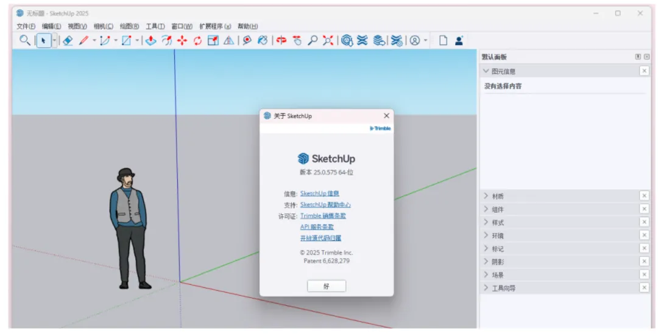Select the Scale tool

[213, 40]
